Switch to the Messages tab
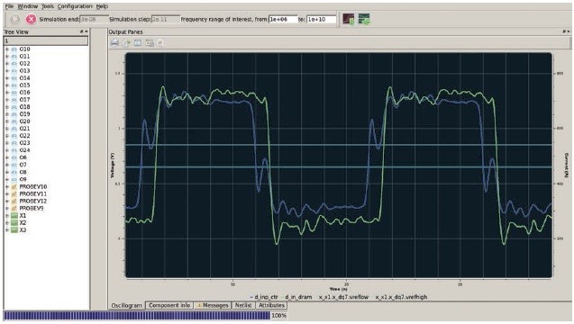 point(213,305)
